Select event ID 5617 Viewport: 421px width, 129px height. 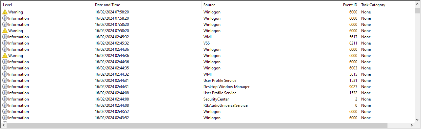pos(353,37)
